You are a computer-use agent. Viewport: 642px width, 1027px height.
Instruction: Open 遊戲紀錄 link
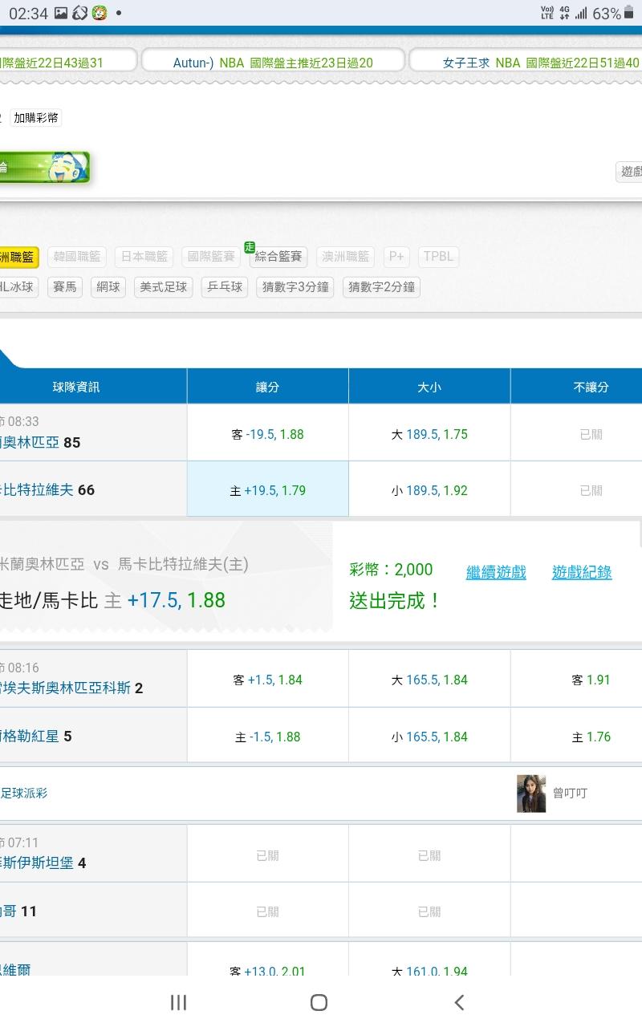(582, 572)
